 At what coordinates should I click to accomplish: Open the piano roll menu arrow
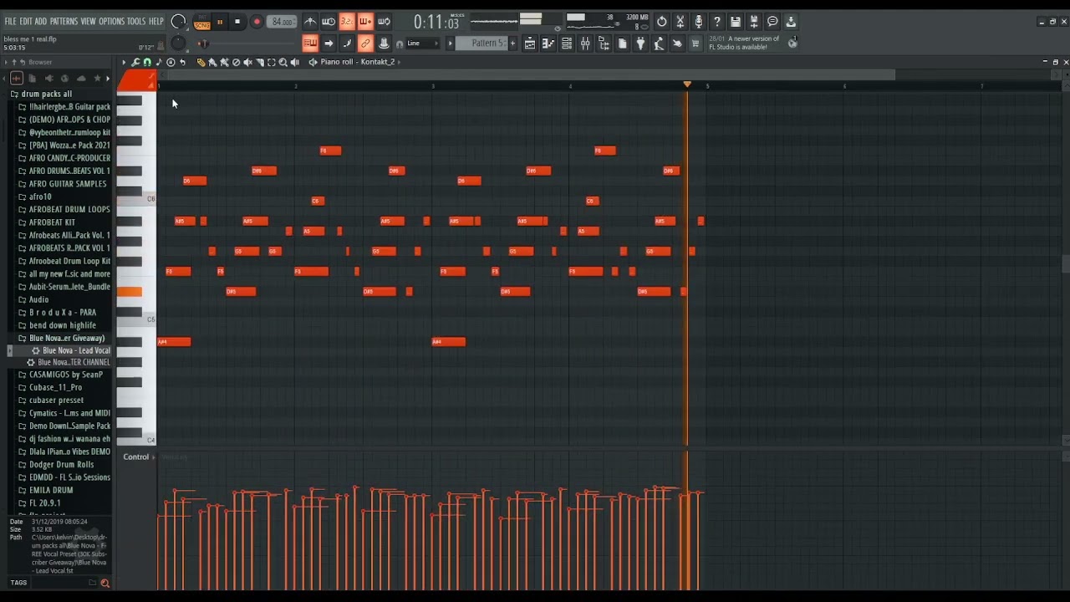click(x=124, y=62)
